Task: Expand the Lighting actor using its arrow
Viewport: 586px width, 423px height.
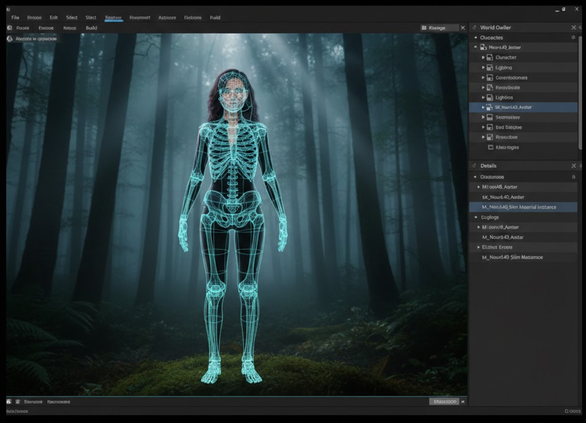Action: tap(482, 67)
